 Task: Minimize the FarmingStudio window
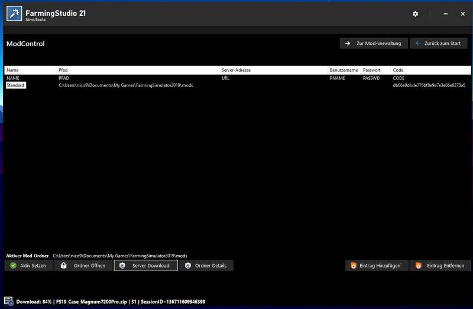(x=446, y=14)
